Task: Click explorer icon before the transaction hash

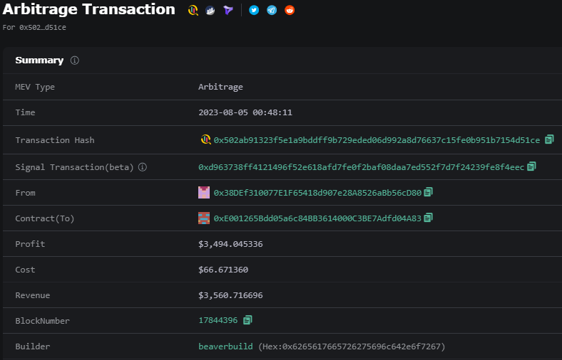Action: tap(205, 139)
